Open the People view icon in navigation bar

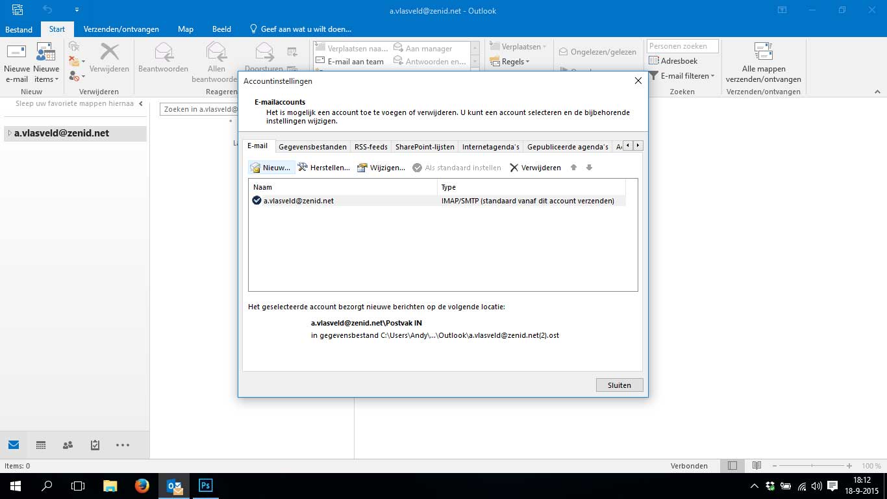pos(68,445)
